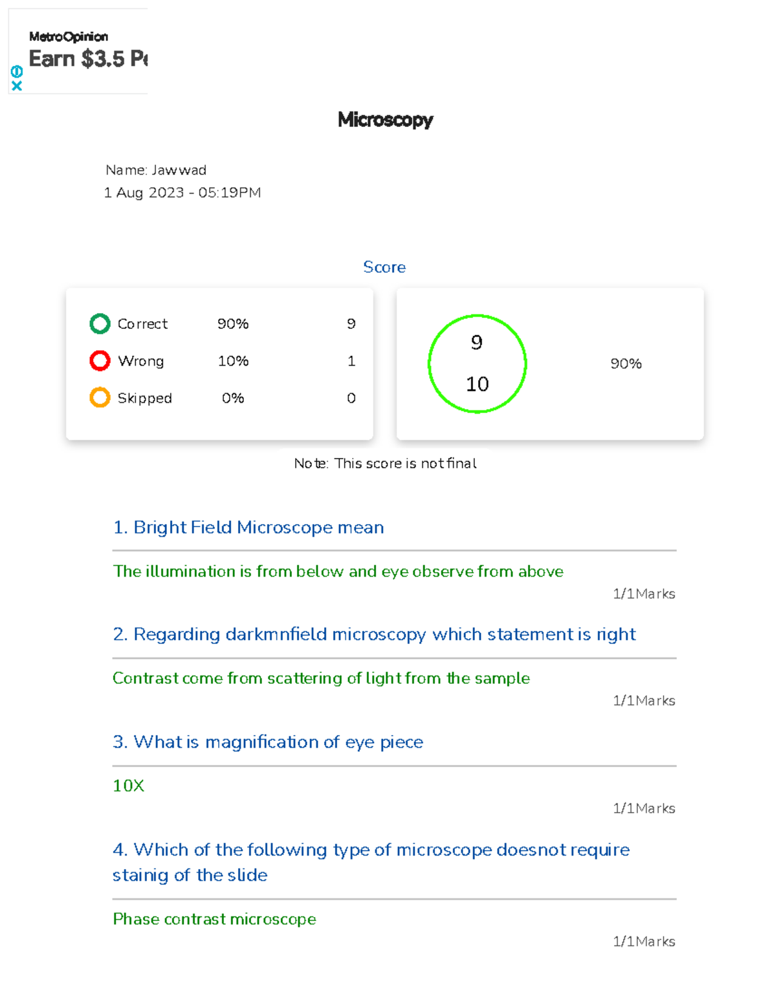Click the 'Note: This score is not final' text

tap(385, 463)
